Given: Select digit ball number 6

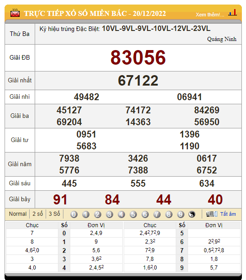Looking at the screenshot, I should pyautogui.click(x=145, y=214).
